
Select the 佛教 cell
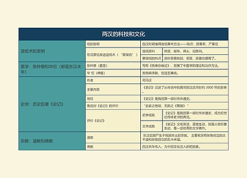click(113, 147)
